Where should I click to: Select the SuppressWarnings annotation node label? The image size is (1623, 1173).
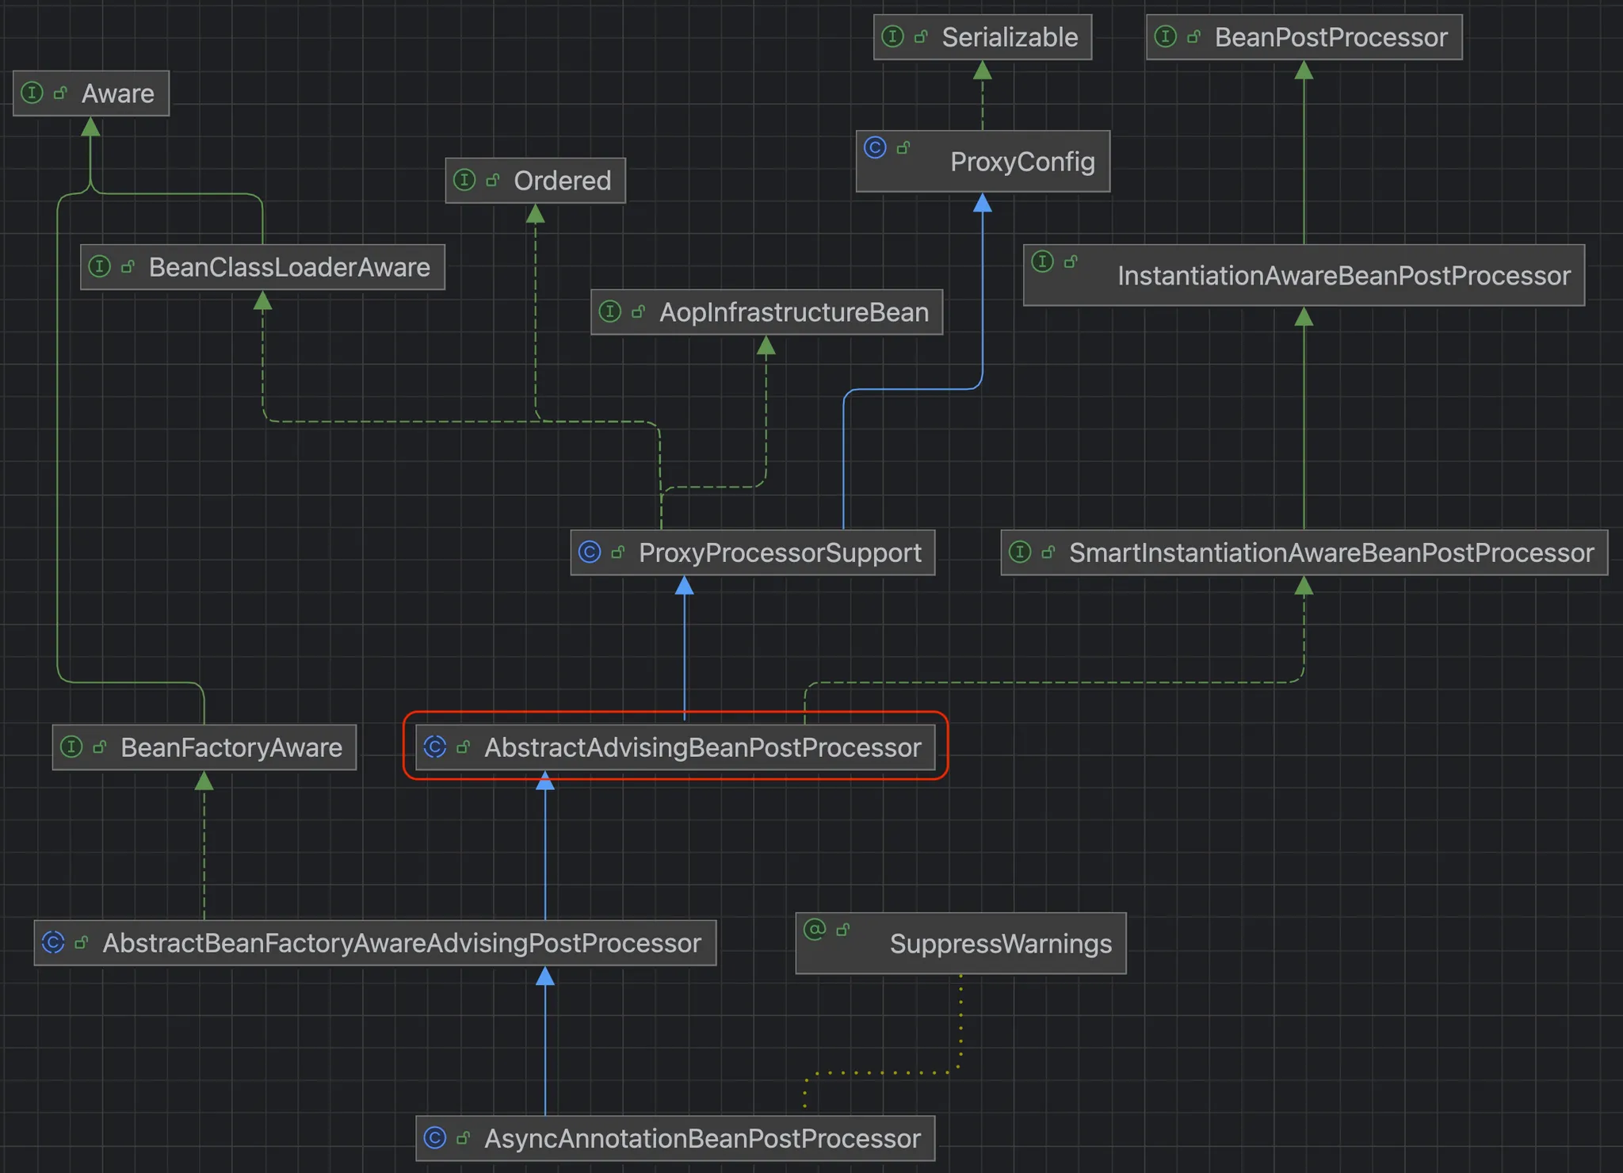(1000, 944)
